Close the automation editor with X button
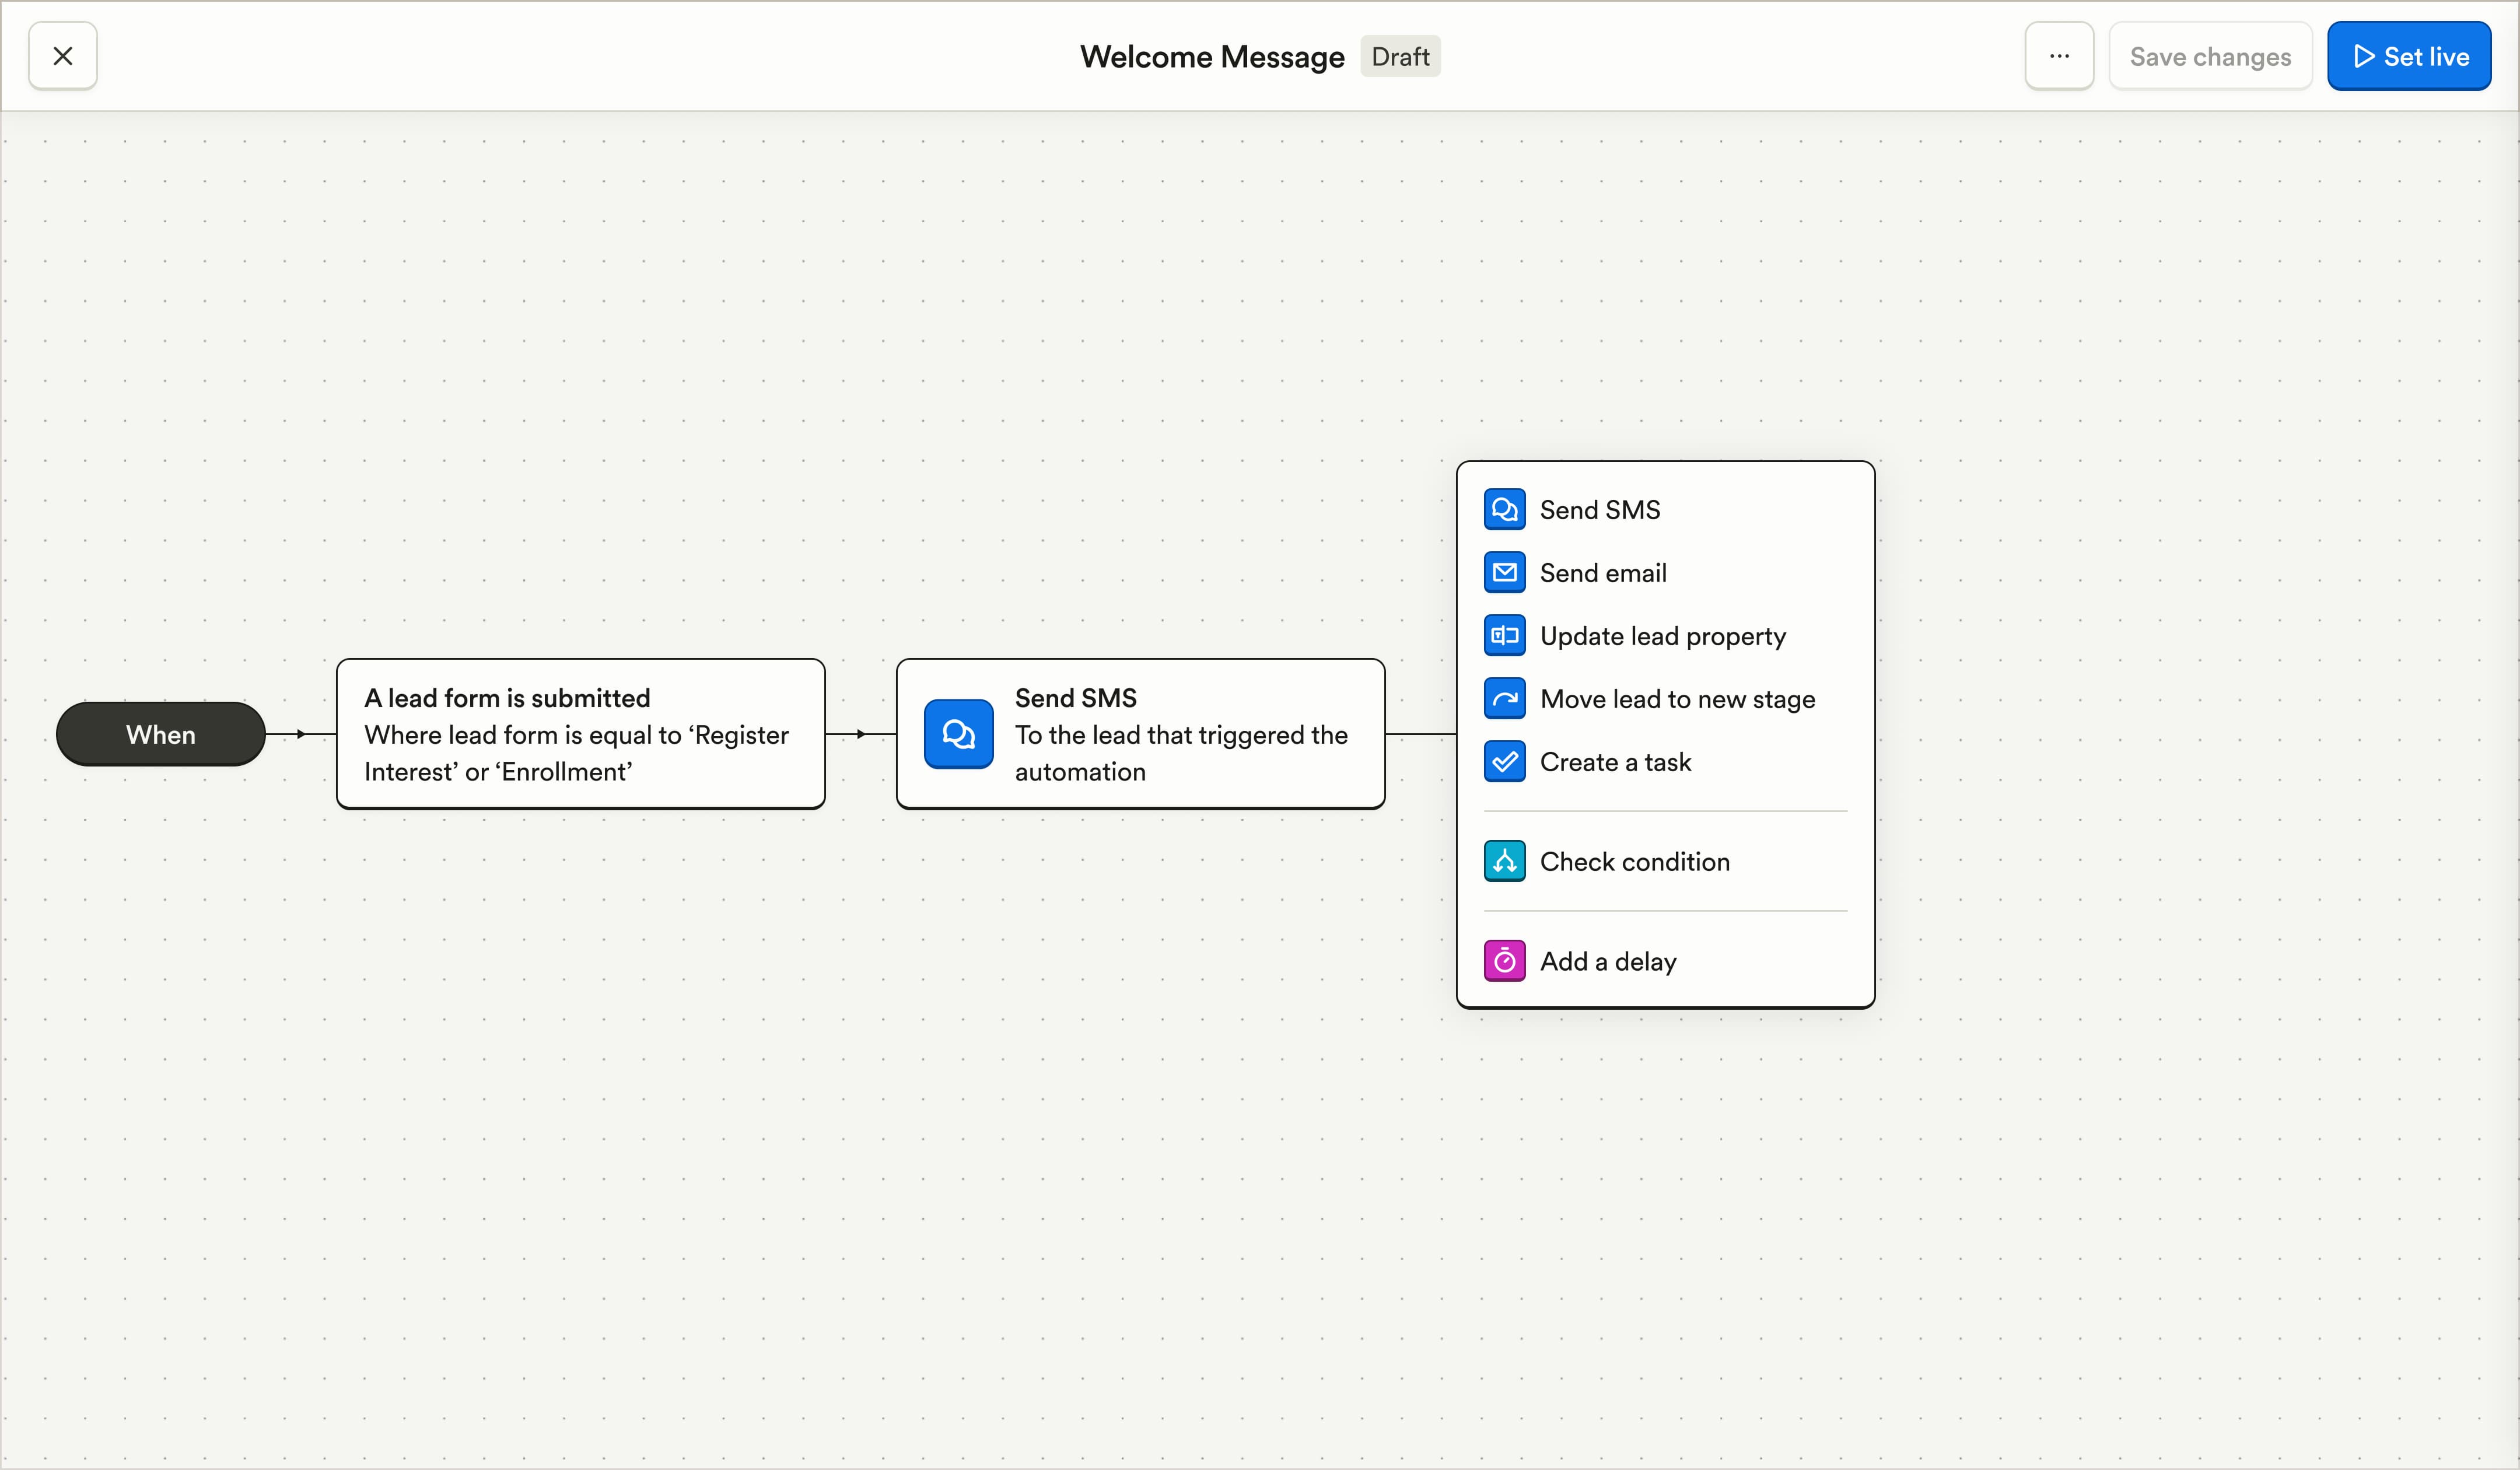The height and width of the screenshot is (1470, 2520). 63,56
